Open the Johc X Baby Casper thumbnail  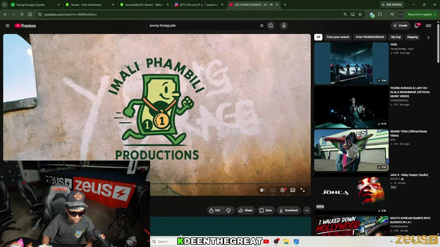351,194
